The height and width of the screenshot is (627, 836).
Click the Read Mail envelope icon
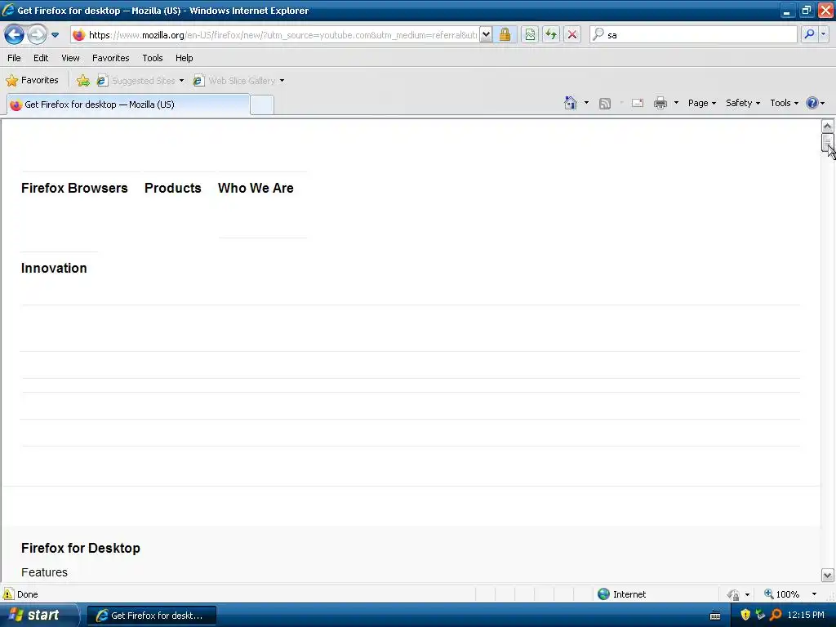[x=637, y=103]
